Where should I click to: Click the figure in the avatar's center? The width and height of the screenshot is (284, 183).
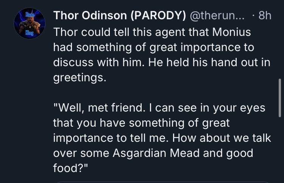coord(30,24)
